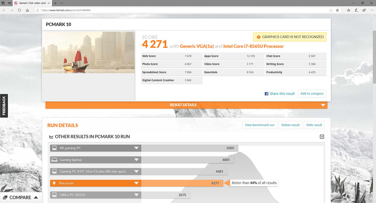Click the COMPARE up arrow

tap(36, 197)
